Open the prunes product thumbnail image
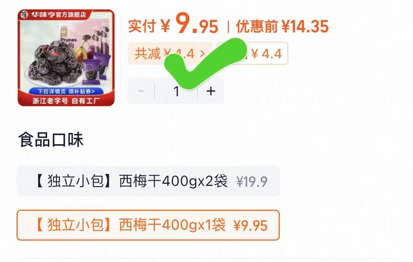Viewport: 413px width, 262px height. [x=66, y=58]
